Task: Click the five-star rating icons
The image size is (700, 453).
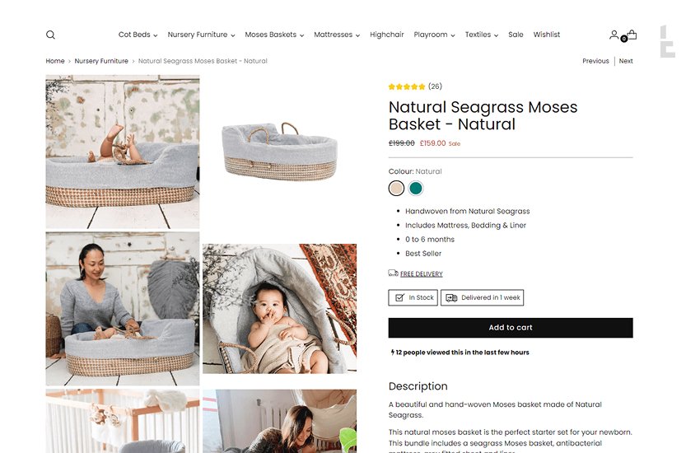Action: [x=407, y=86]
